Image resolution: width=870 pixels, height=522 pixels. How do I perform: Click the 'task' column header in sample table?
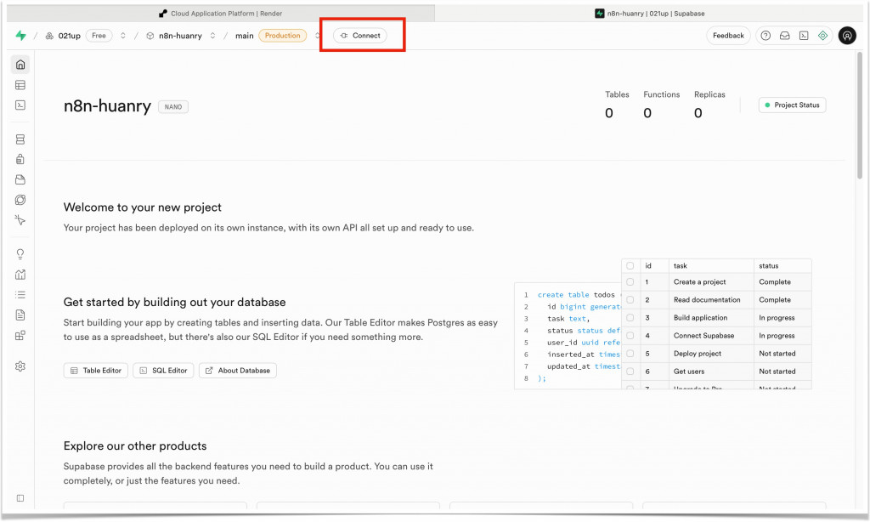click(681, 266)
